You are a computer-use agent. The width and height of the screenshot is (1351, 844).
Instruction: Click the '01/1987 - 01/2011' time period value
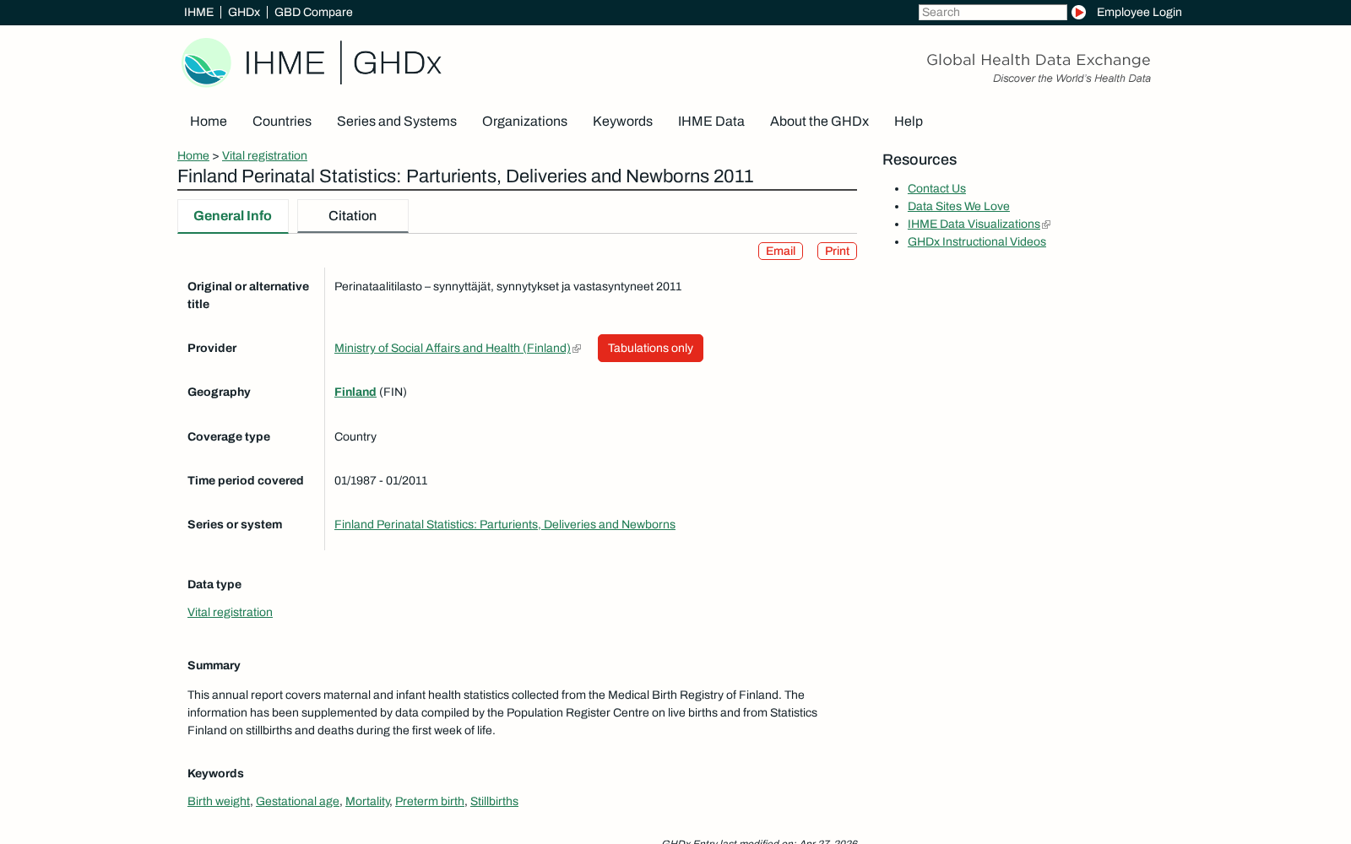(381, 481)
